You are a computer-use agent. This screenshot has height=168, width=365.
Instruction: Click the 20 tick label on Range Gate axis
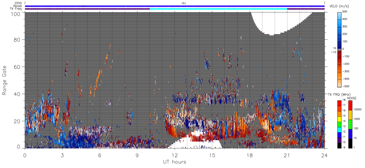pos(17,121)
